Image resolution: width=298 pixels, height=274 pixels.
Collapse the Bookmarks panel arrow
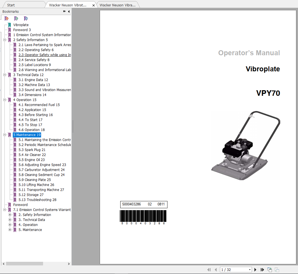click(69, 11)
